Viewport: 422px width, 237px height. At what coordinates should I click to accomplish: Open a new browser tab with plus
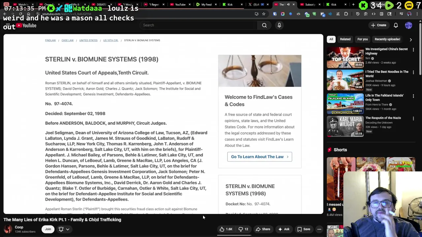point(353,5)
